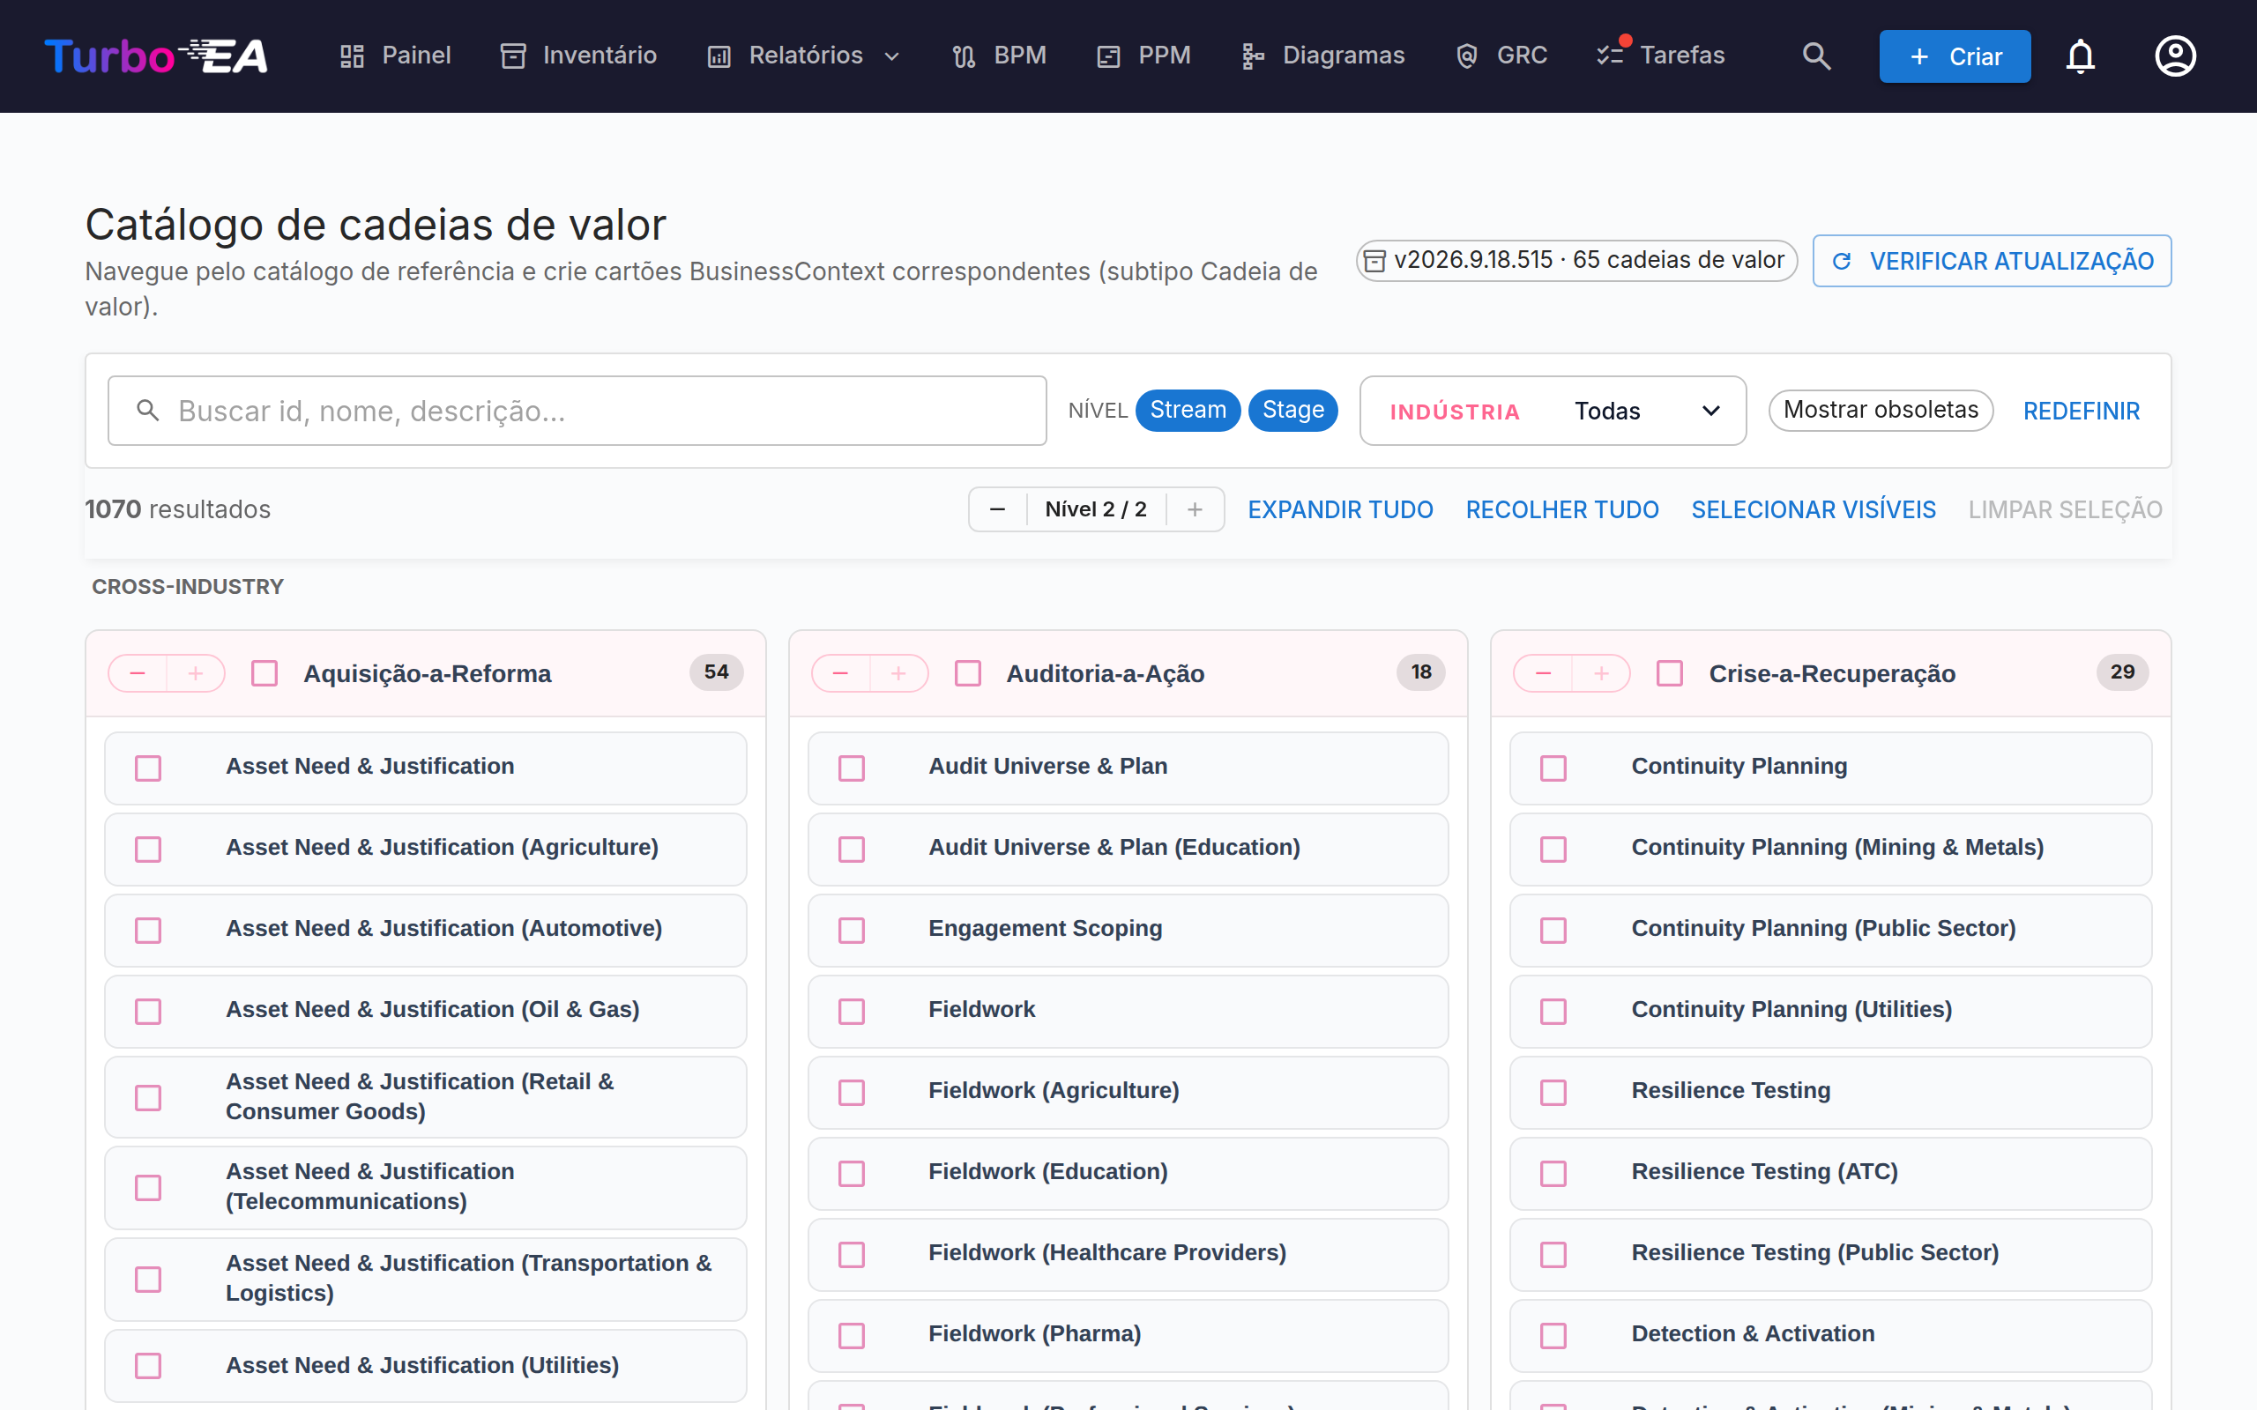The height and width of the screenshot is (1410, 2257).
Task: Go to the Inventário menu
Action: click(x=578, y=56)
